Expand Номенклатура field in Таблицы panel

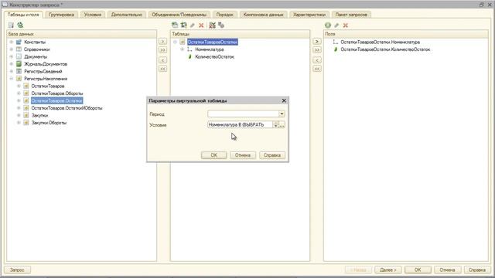(183, 49)
